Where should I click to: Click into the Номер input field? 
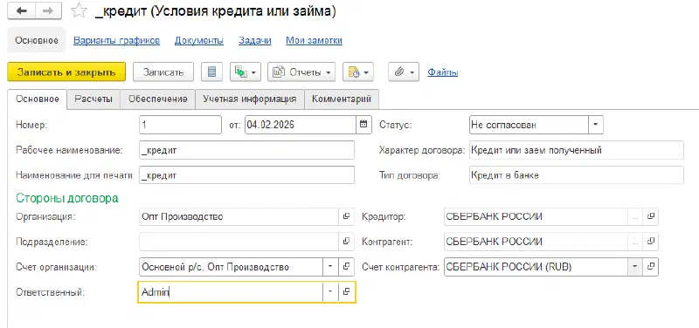(x=180, y=125)
